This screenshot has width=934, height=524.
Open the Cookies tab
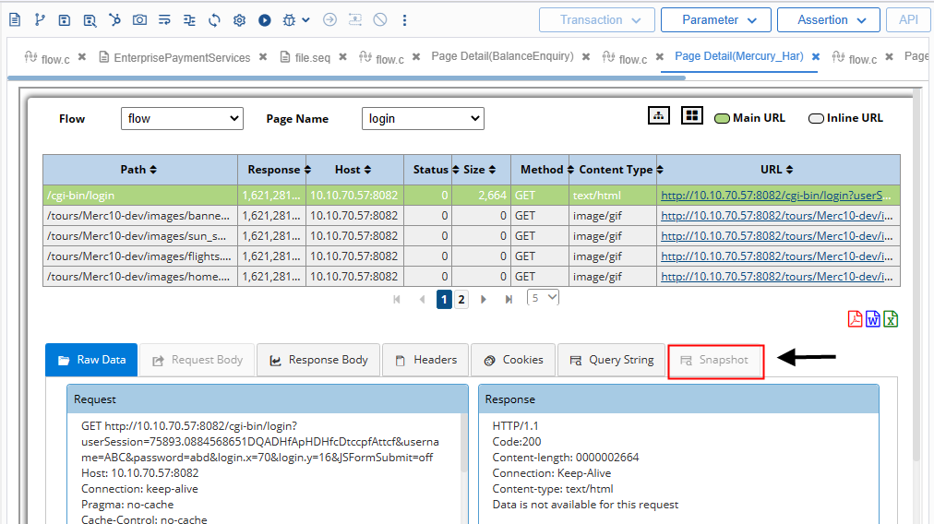pyautogui.click(x=513, y=360)
